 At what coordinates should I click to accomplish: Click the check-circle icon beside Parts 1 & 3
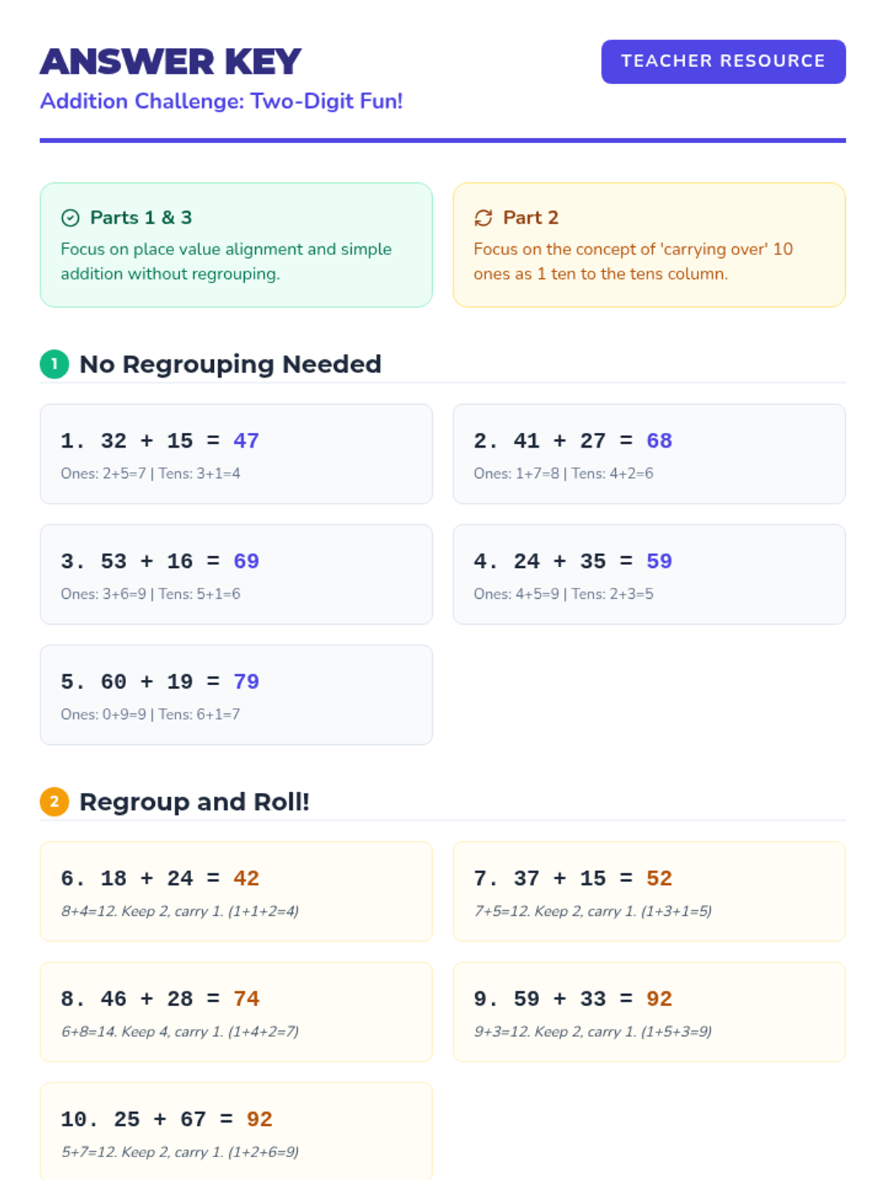[70, 218]
